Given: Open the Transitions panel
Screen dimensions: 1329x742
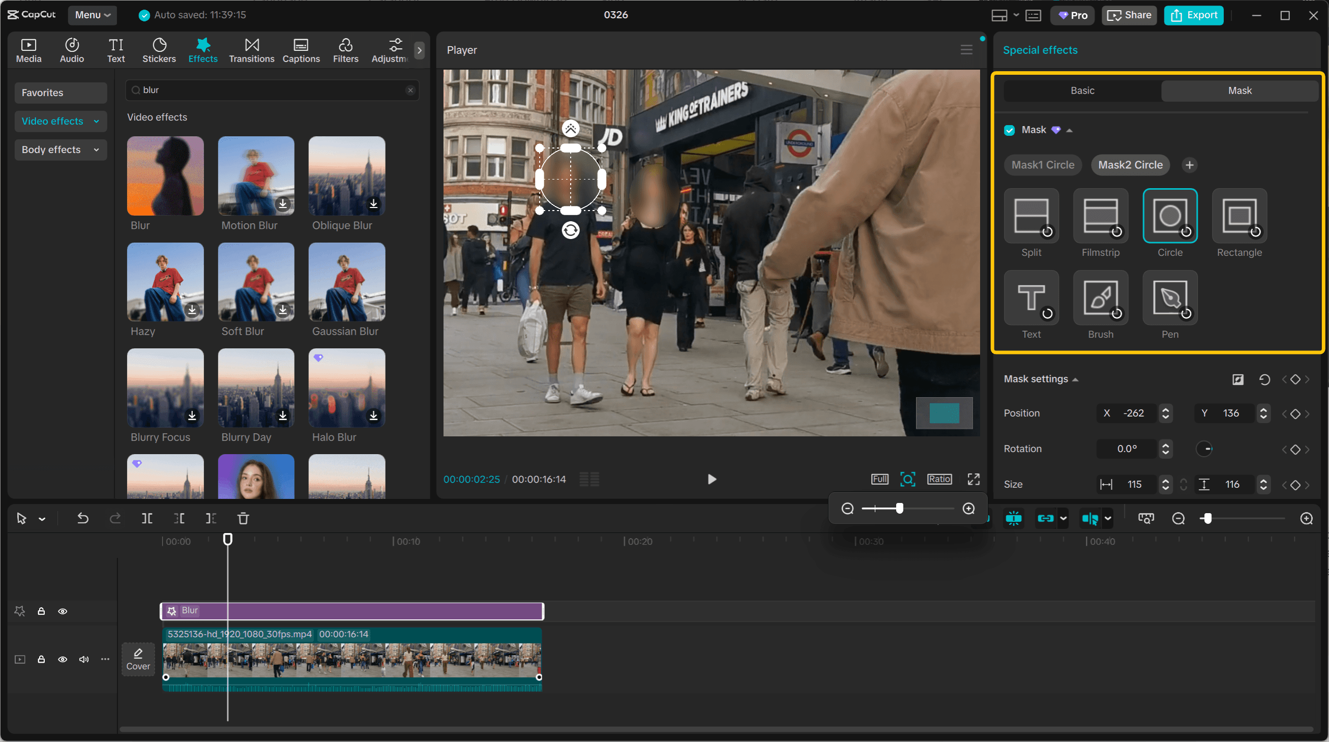Looking at the screenshot, I should click(x=251, y=49).
